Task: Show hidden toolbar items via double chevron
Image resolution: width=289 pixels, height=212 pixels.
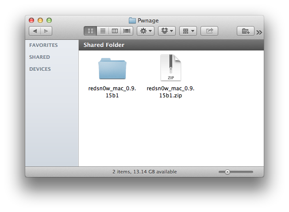Action: (259, 33)
